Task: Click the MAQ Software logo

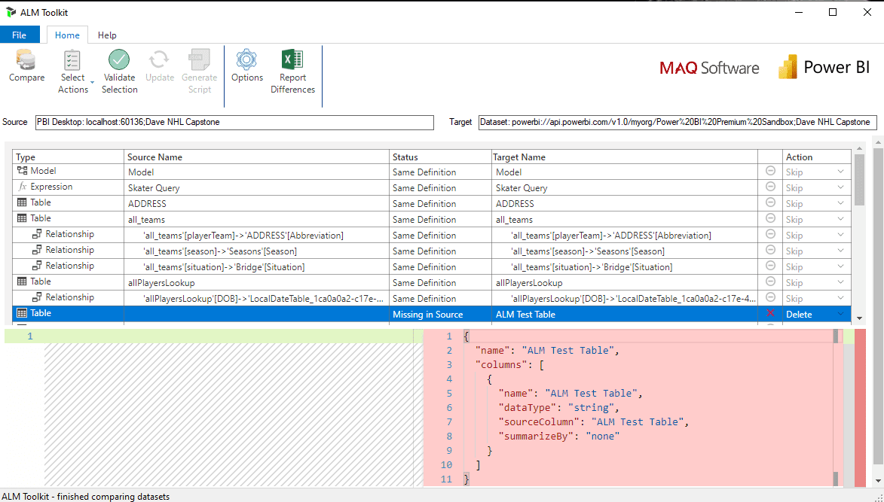Action: point(709,68)
